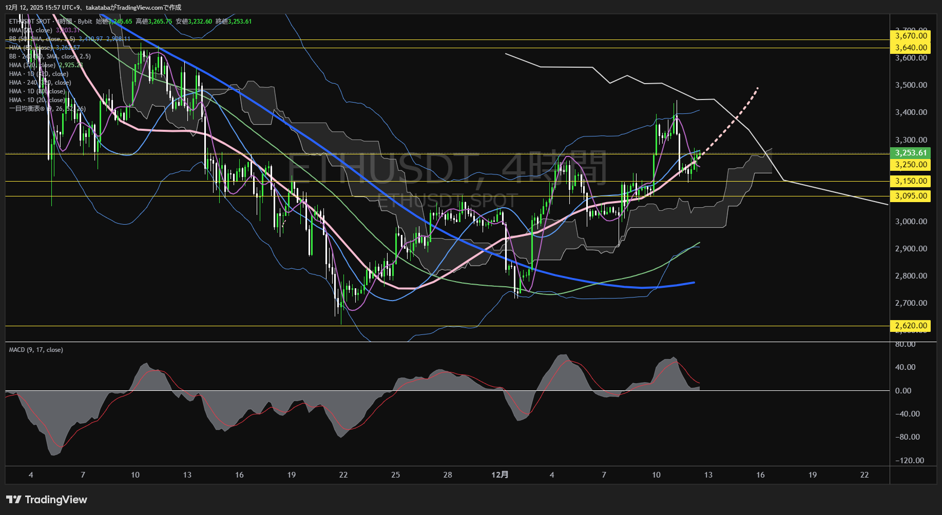Select the BB (50, SMA, close, 2.5) legend

tap(42, 39)
